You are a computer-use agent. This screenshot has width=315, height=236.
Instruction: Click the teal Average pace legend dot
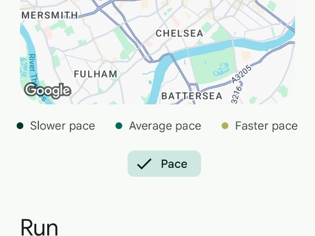click(x=119, y=126)
